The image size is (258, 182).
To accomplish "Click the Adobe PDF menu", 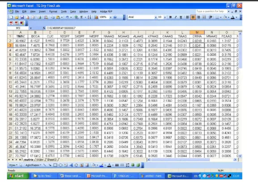I will click(106, 12).
